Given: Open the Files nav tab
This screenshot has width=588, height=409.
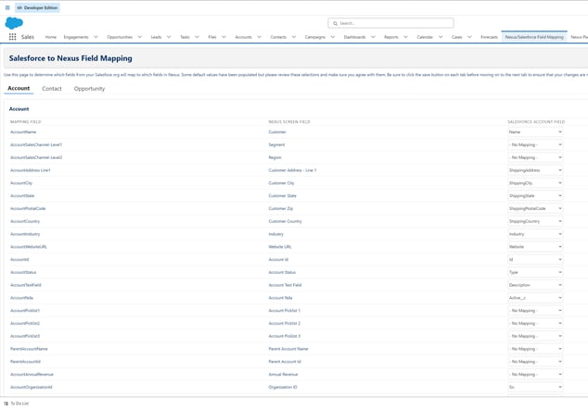Looking at the screenshot, I should pos(212,37).
